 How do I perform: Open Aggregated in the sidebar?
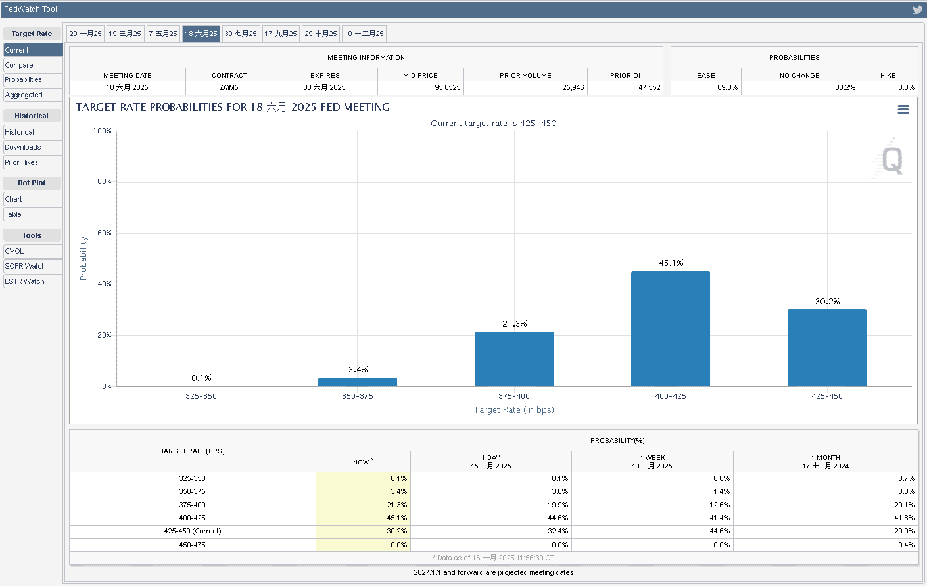(x=33, y=95)
